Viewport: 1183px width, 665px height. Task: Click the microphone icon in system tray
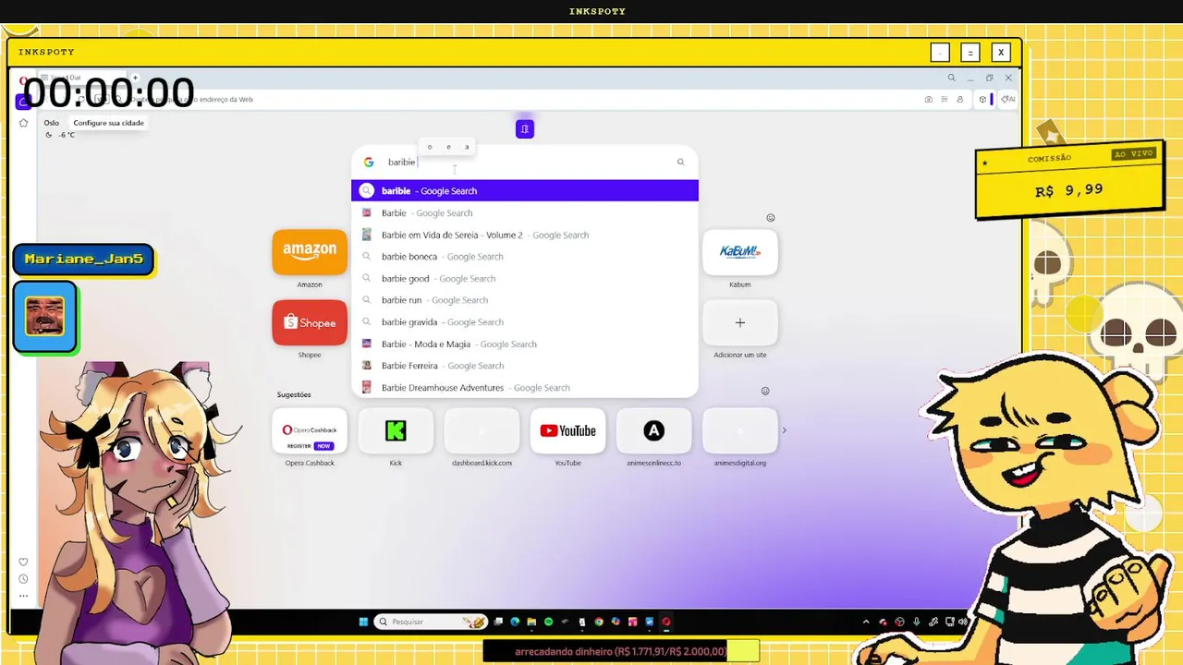[917, 622]
